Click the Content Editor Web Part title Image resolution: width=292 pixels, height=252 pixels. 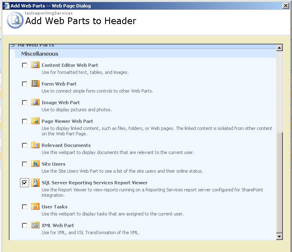pos(70,65)
